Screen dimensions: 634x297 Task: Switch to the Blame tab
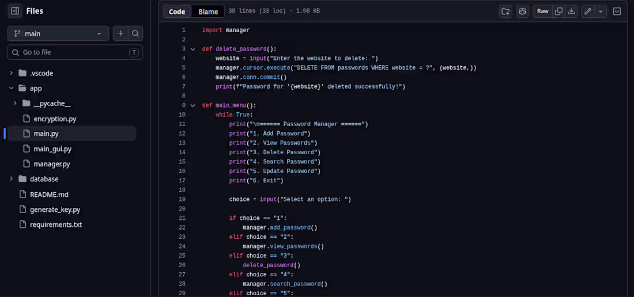point(208,12)
